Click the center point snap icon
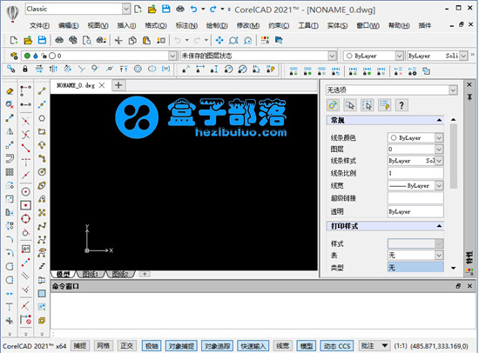This screenshot has width=479, height=353. coord(25,191)
